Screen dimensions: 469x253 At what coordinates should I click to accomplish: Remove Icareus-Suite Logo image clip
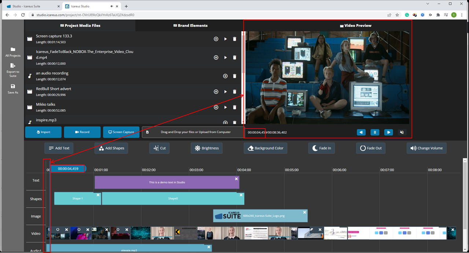[304, 212]
